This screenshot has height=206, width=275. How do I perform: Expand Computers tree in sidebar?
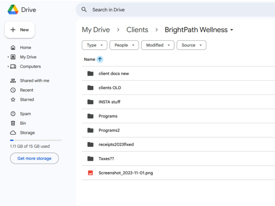point(8,66)
